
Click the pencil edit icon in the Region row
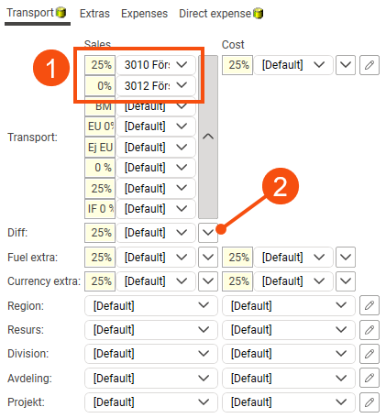pyautogui.click(x=369, y=305)
